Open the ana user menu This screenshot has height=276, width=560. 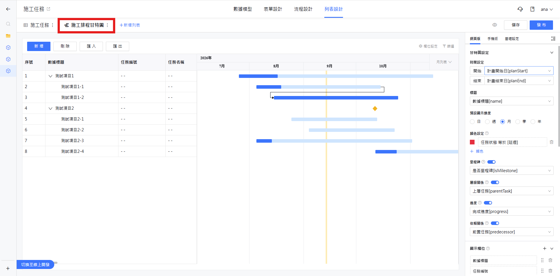[x=547, y=9]
